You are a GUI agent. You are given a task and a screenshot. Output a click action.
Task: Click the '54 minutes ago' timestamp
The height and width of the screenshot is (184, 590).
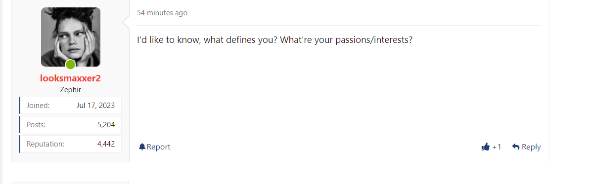[x=162, y=13]
